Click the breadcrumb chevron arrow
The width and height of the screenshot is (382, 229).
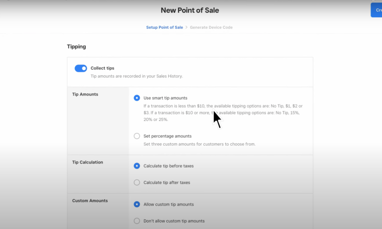pyautogui.click(x=187, y=27)
